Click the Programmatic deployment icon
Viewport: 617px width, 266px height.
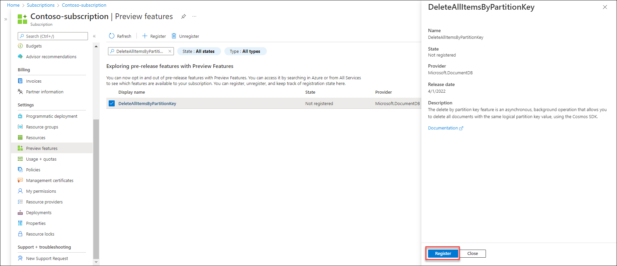point(20,116)
